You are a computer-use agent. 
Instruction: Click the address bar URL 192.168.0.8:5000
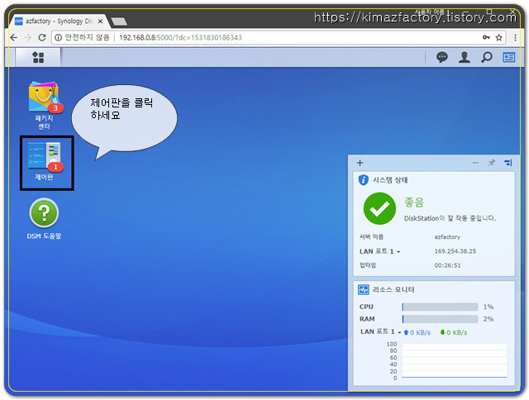(180, 37)
